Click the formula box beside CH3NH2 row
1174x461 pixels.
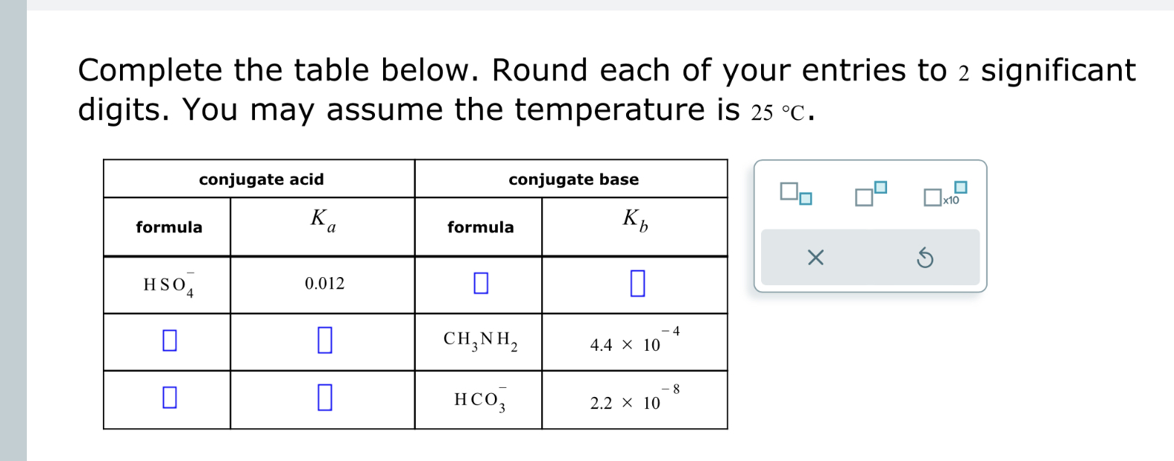(x=168, y=341)
